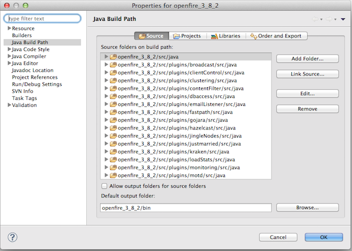Click folder icon for fastpath plugin
The width and height of the screenshot is (352, 251).
113,112
